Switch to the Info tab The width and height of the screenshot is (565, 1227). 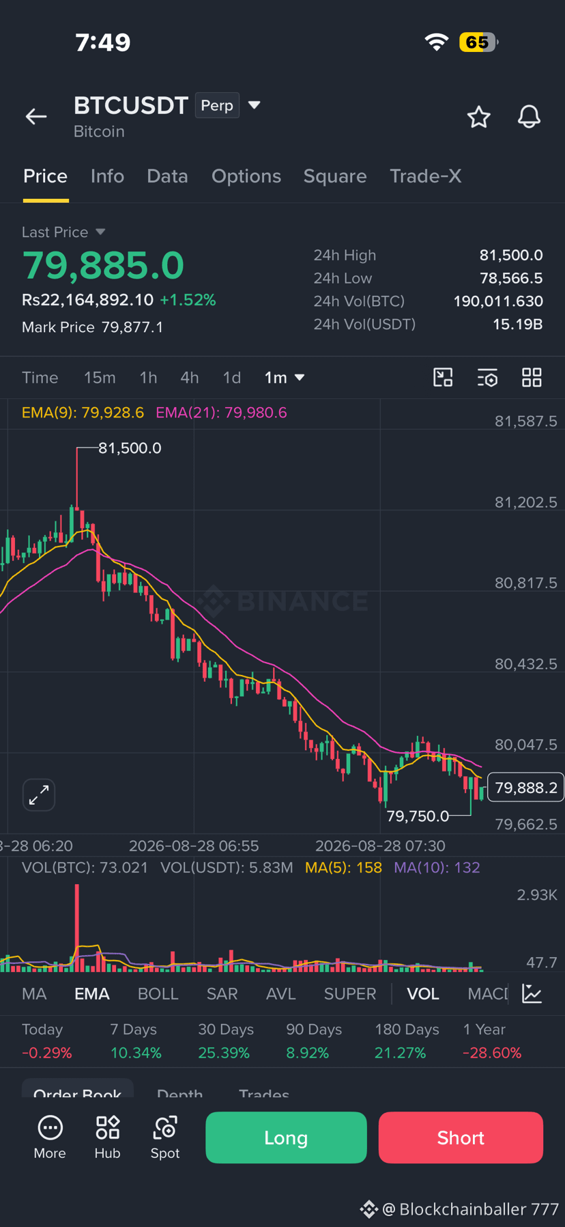tap(107, 176)
